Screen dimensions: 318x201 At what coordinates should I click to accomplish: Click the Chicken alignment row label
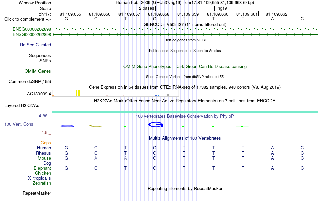pos(43,173)
